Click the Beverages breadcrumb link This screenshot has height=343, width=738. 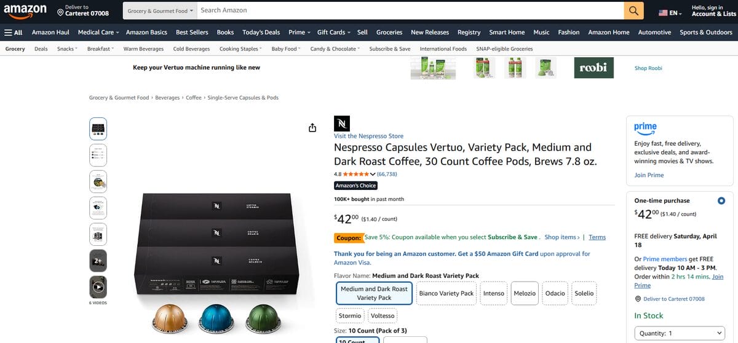[x=167, y=97]
